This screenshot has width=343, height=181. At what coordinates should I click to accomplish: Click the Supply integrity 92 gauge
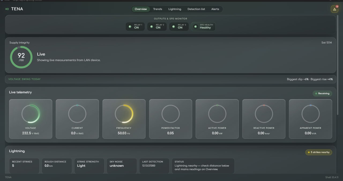[x=21, y=57]
